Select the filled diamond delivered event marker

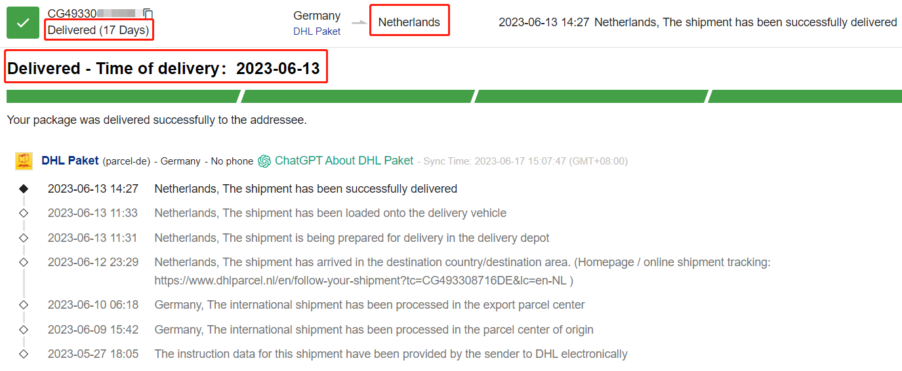(24, 189)
